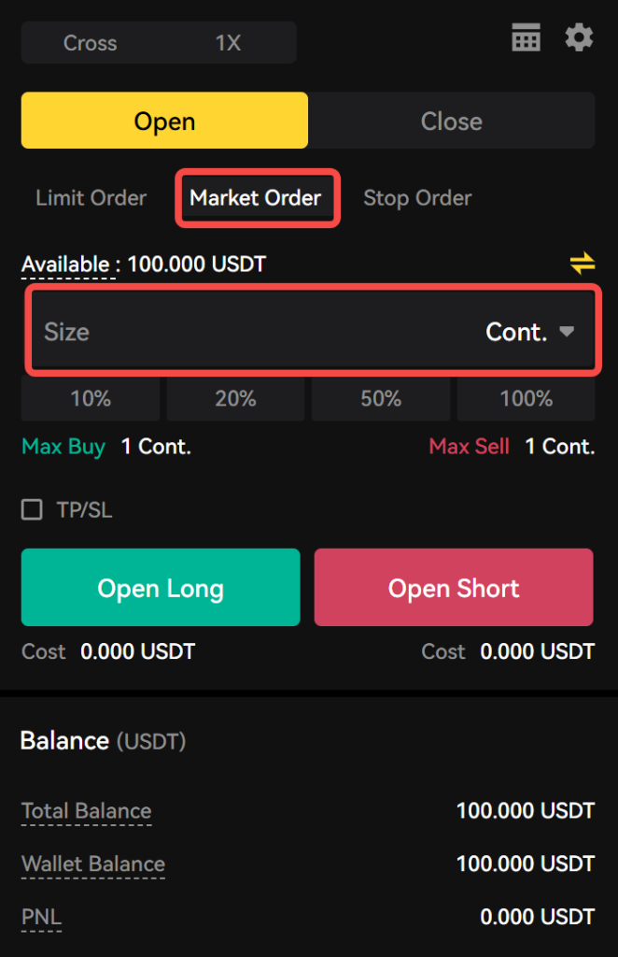Click the Total Balance label
The width and height of the screenshot is (618, 957).
(86, 811)
